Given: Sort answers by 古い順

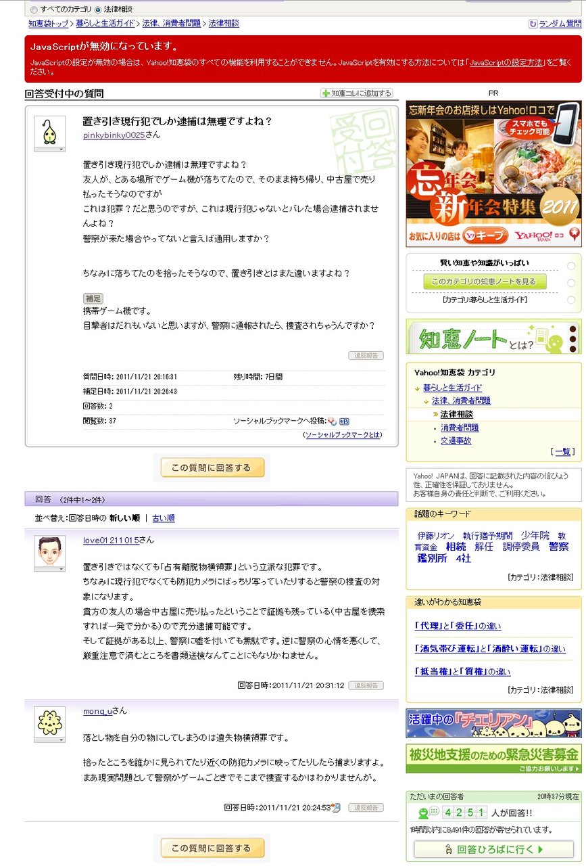Looking at the screenshot, I should (164, 518).
